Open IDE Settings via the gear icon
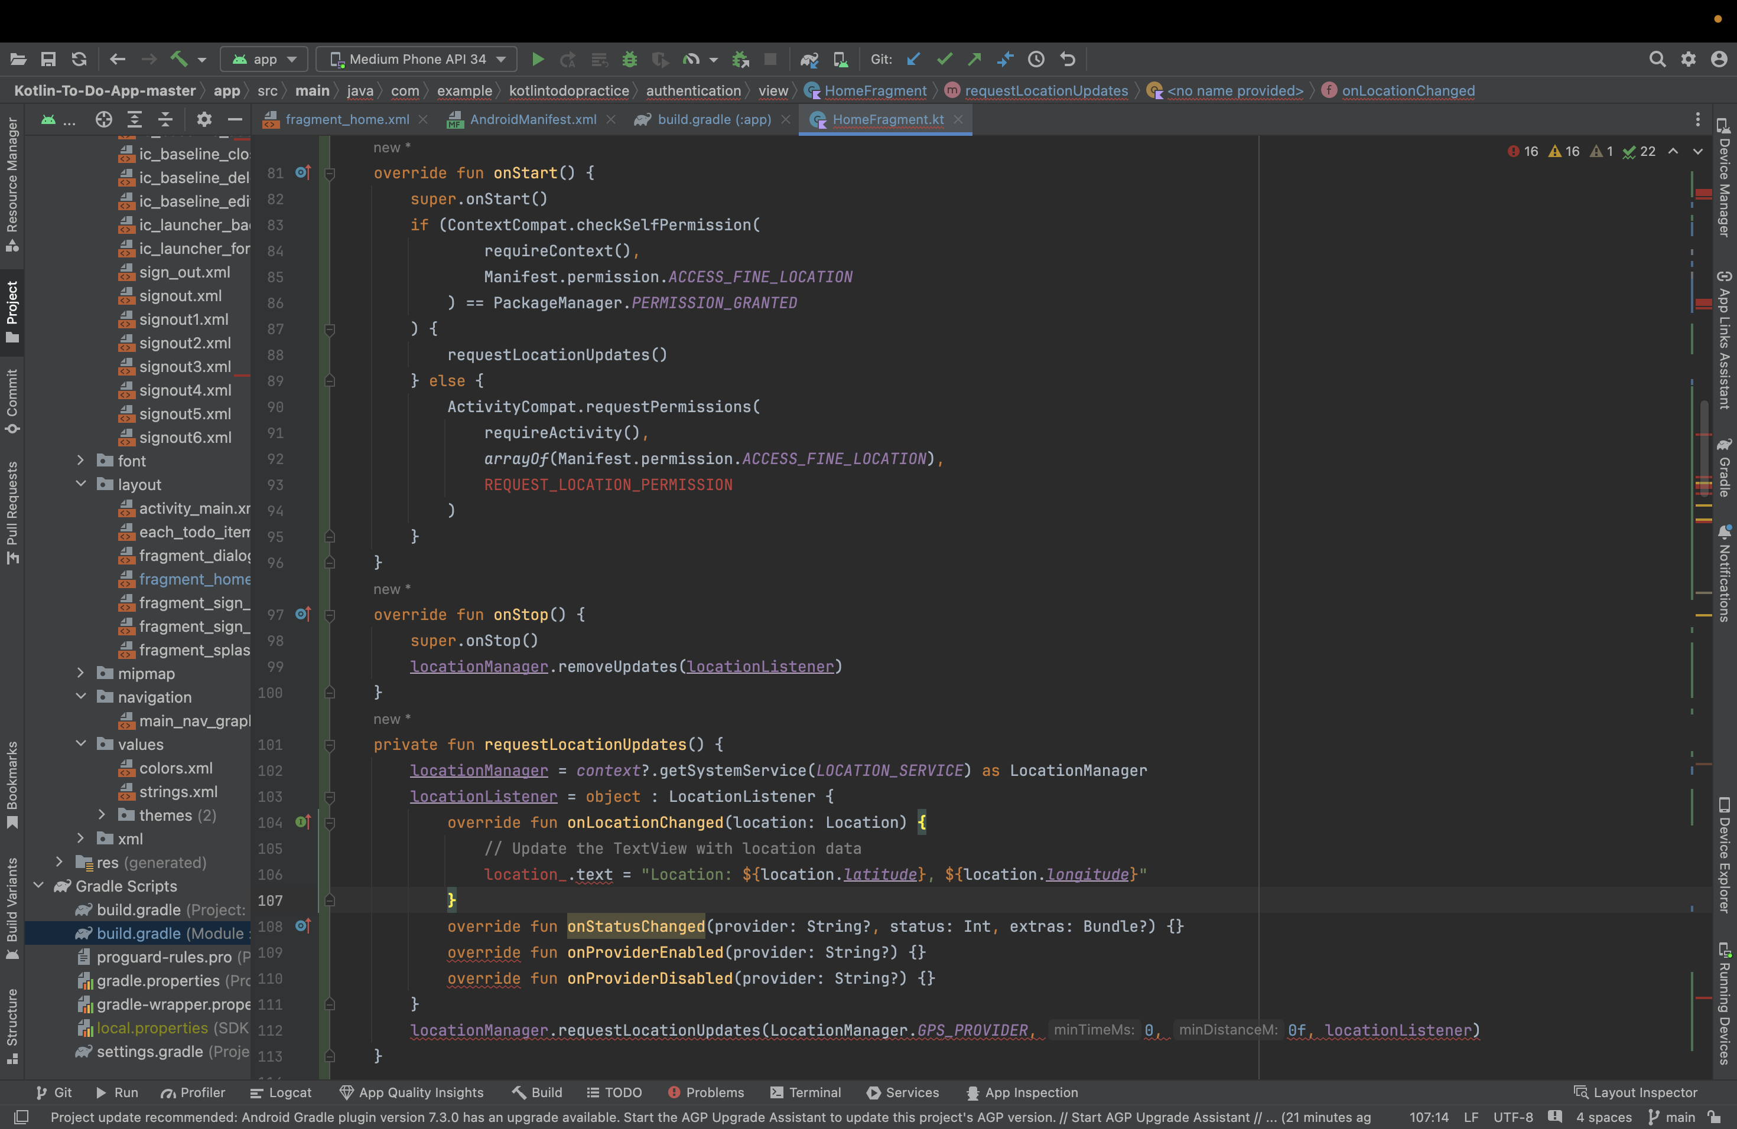1737x1129 pixels. point(1687,59)
